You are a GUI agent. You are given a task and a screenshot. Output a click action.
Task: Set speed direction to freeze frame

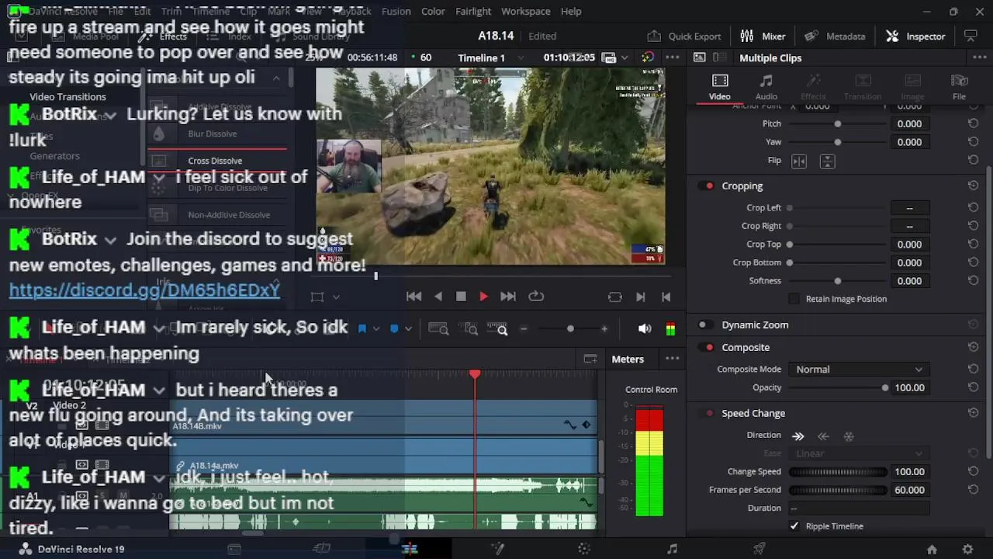click(849, 436)
